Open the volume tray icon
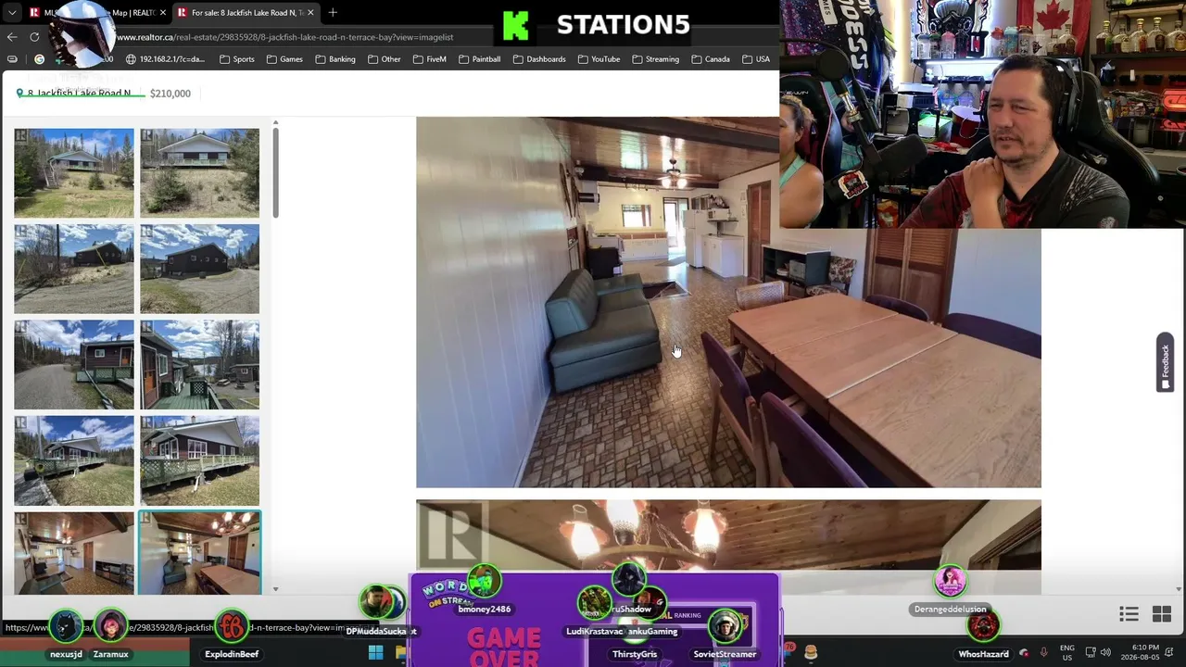The width and height of the screenshot is (1186, 667). pos(1105,653)
